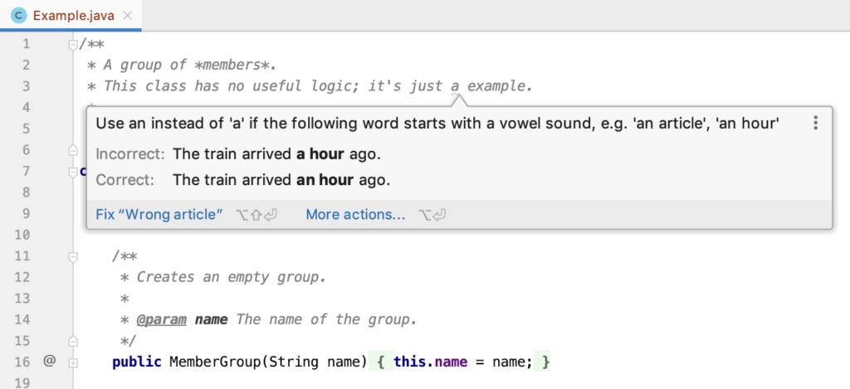Click line number 12 in the gutter

pos(22,277)
